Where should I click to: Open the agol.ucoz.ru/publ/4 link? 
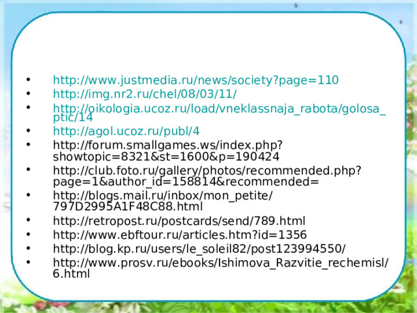tap(126, 131)
